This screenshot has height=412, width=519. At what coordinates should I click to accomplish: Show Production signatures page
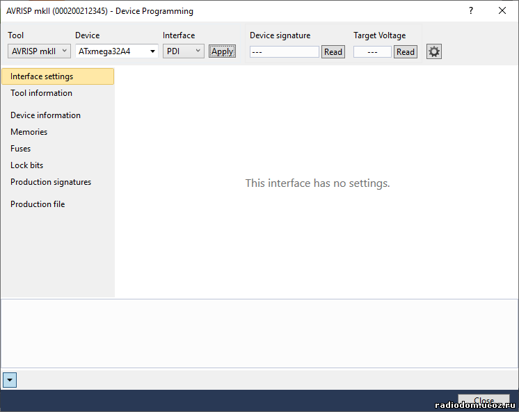[58, 182]
